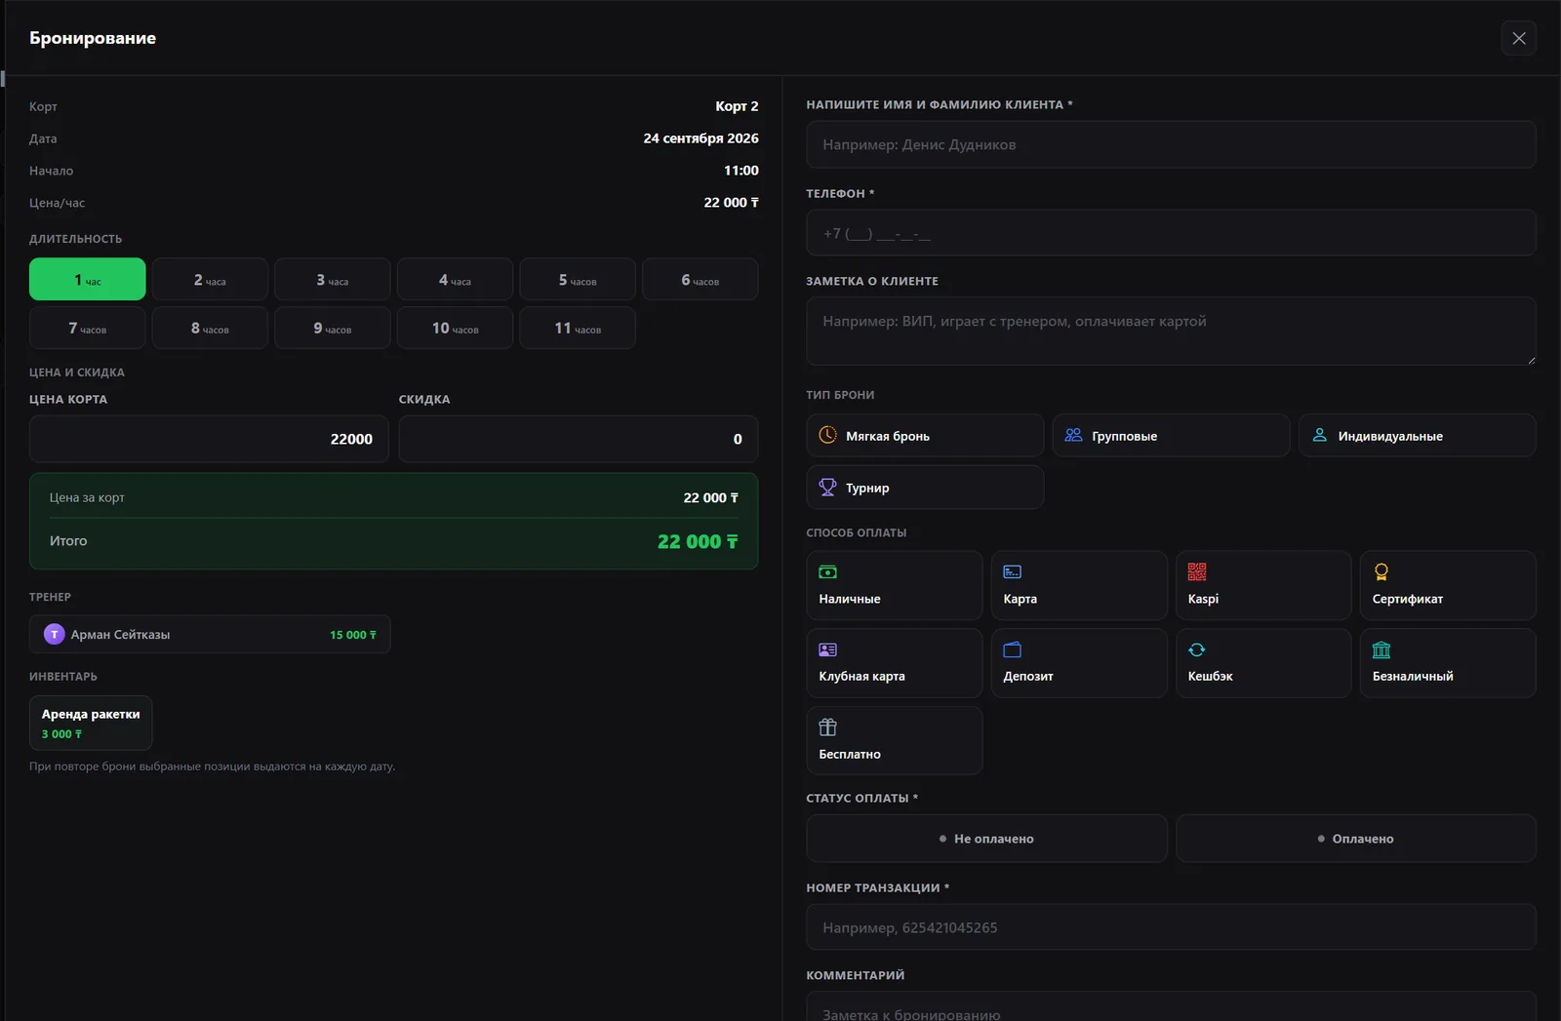Set duration to 5 часов

click(x=578, y=279)
